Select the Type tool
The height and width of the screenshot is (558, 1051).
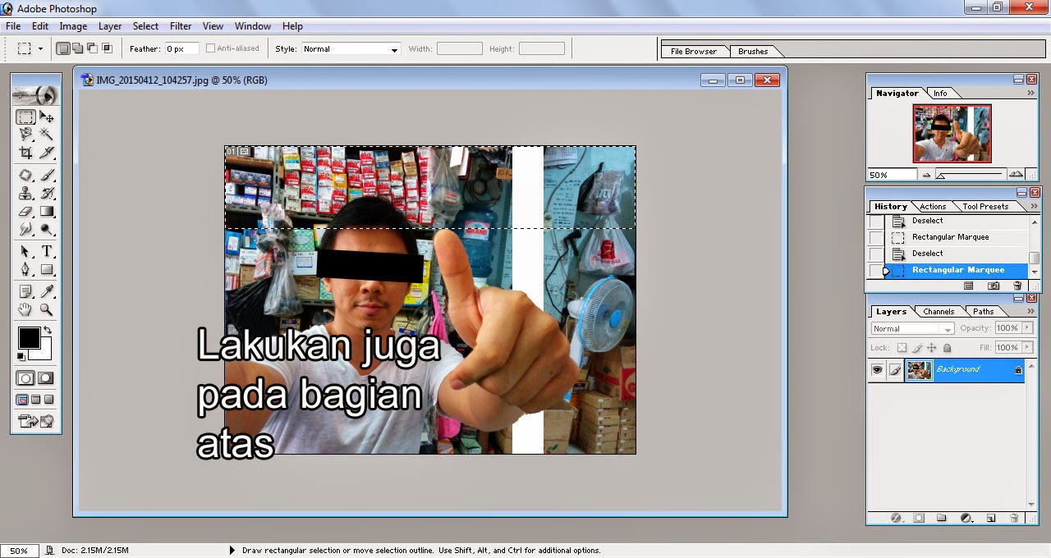pyautogui.click(x=47, y=252)
